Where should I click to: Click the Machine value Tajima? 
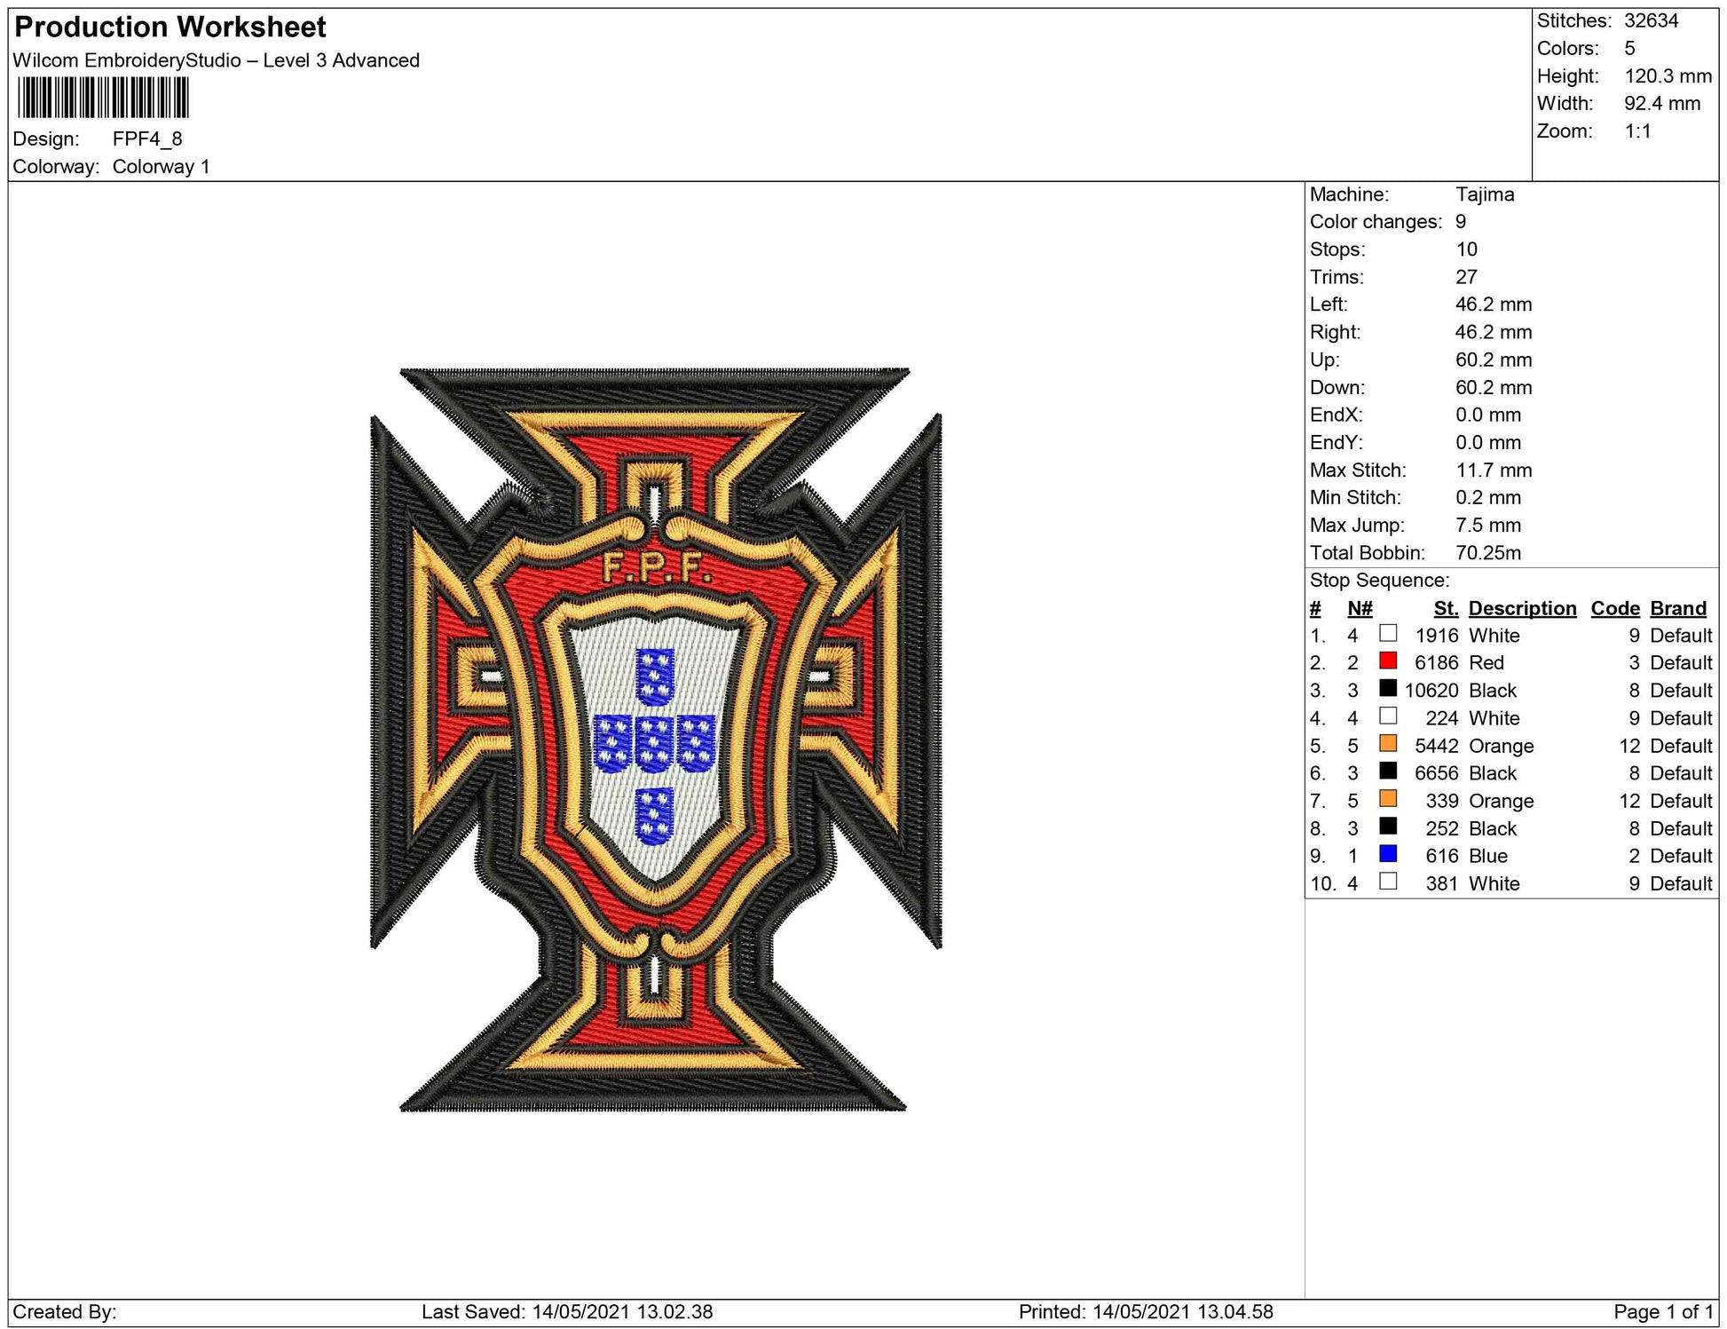pyautogui.click(x=1485, y=194)
